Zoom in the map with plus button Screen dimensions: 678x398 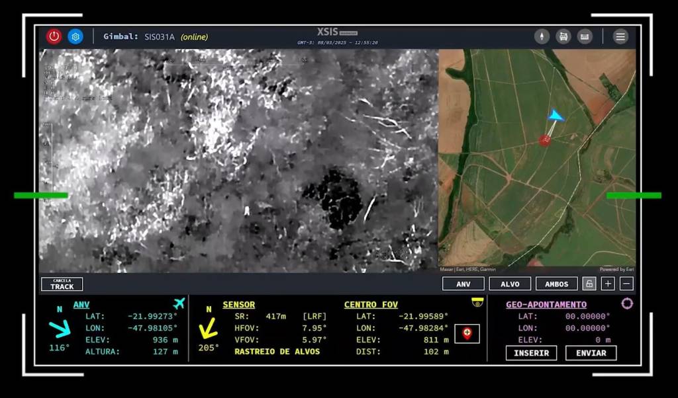click(x=608, y=284)
